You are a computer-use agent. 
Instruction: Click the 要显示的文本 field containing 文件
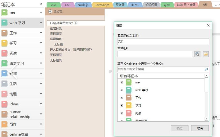(163, 42)
